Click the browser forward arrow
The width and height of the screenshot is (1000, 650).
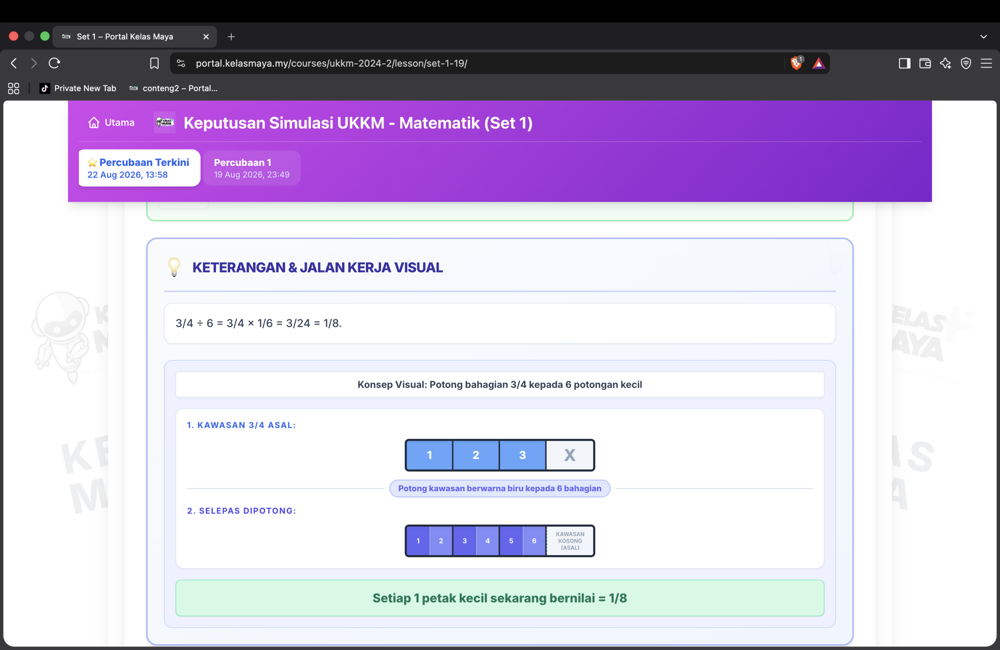(34, 63)
